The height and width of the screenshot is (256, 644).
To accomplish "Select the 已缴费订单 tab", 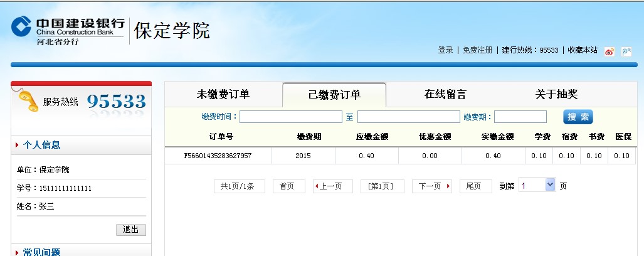I will coord(334,95).
